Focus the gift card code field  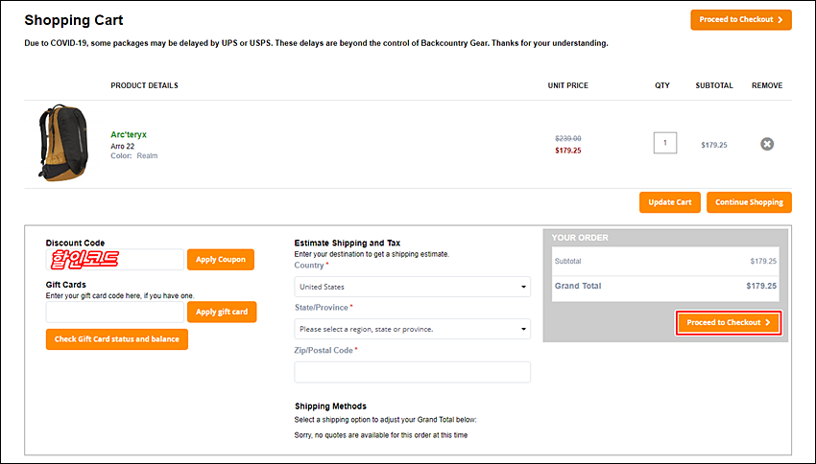(114, 312)
